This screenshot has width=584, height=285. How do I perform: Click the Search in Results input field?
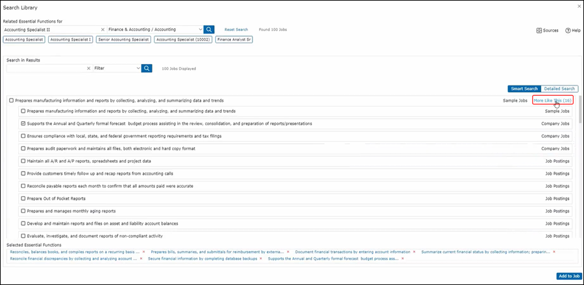[x=45, y=68]
